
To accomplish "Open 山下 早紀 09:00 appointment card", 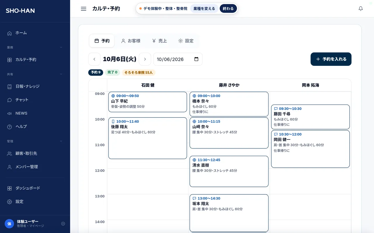I will click(148, 102).
